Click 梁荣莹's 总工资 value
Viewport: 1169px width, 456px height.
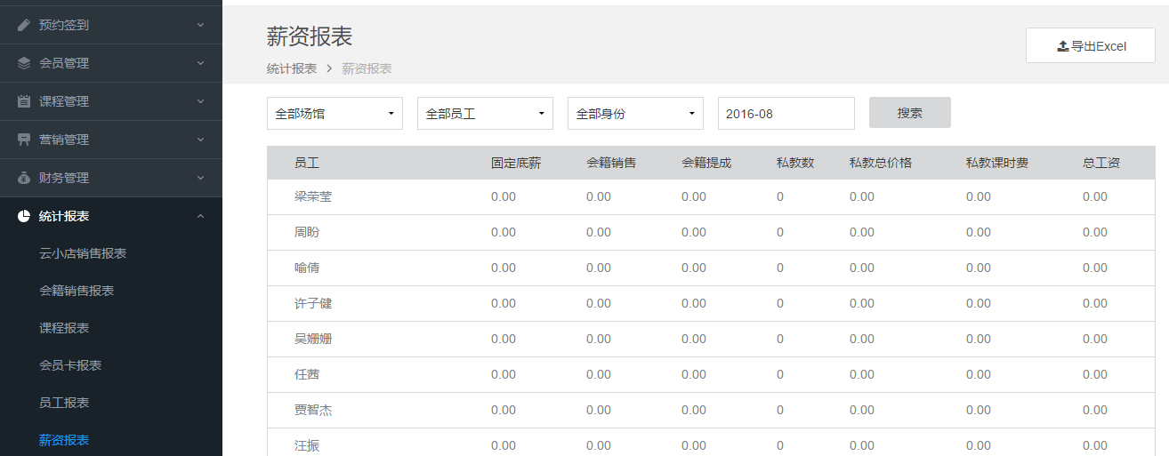click(1095, 196)
